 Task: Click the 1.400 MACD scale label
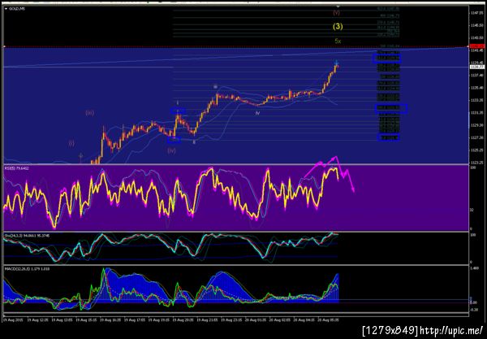(x=474, y=268)
